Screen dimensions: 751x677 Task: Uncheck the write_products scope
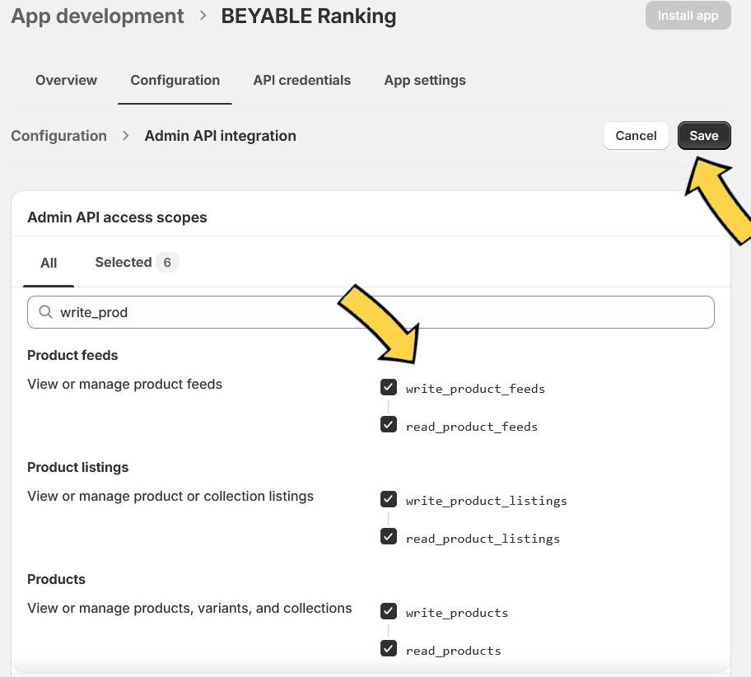click(x=389, y=611)
